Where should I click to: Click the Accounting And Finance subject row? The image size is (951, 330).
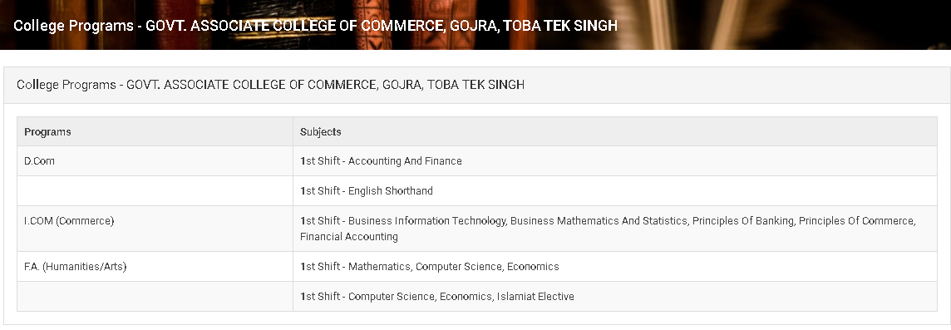click(615, 161)
